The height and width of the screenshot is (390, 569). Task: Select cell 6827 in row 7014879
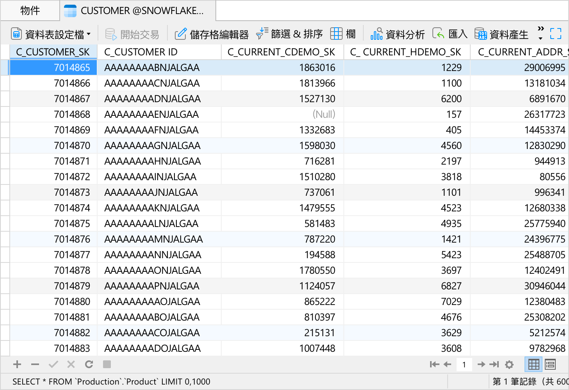[407, 286]
